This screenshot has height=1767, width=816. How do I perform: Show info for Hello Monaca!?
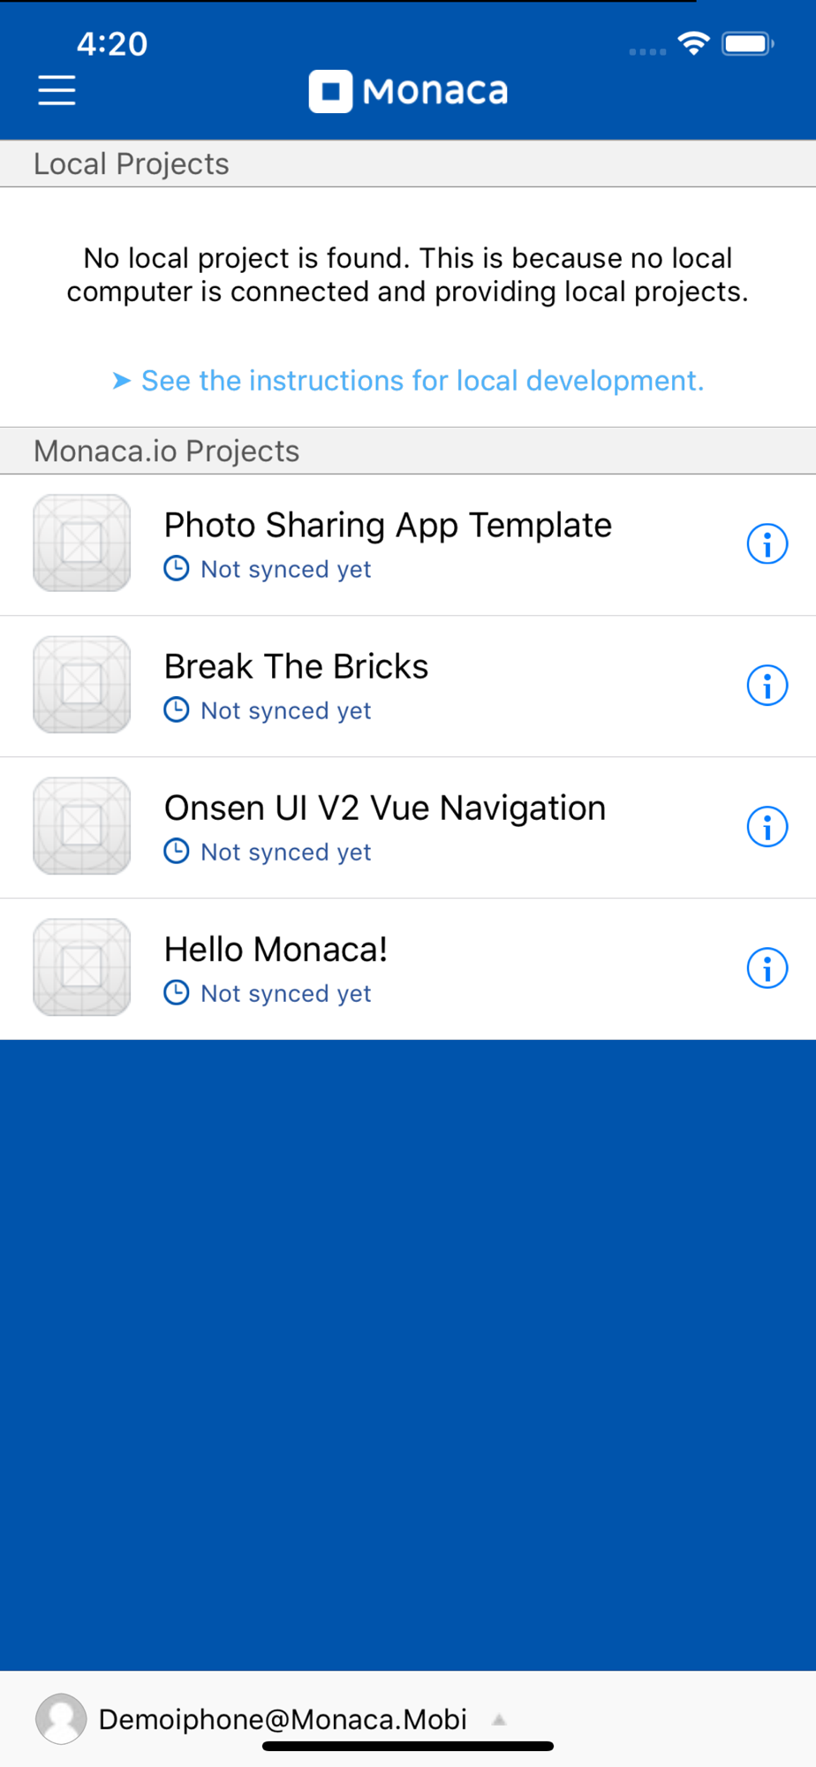click(x=767, y=968)
